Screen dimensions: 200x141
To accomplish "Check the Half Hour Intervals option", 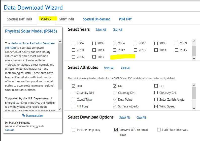I will coord(159,130).
